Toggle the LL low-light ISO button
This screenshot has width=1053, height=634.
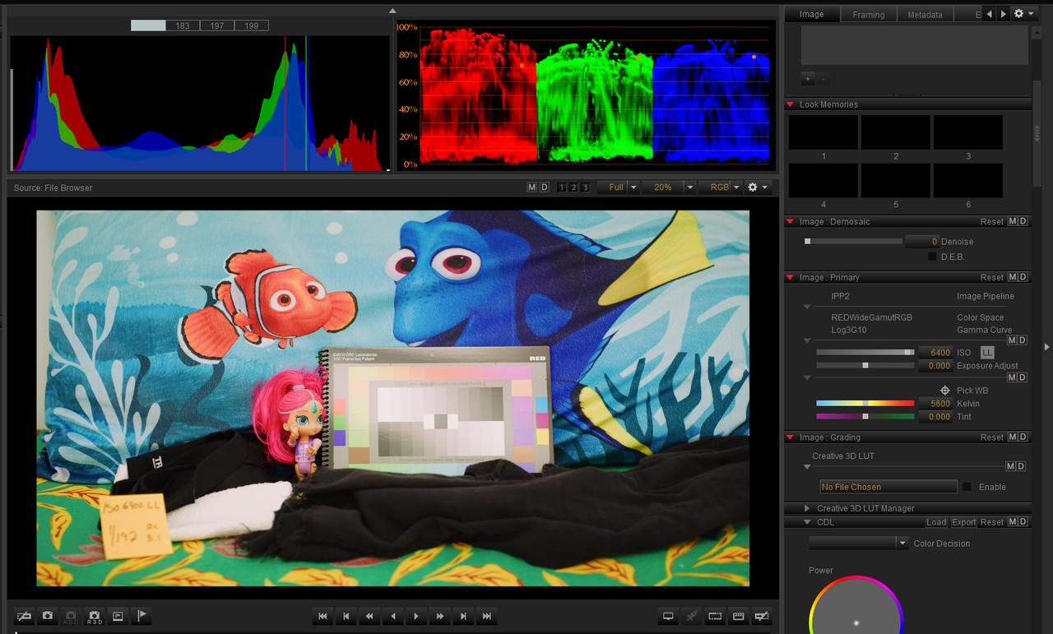tap(987, 353)
